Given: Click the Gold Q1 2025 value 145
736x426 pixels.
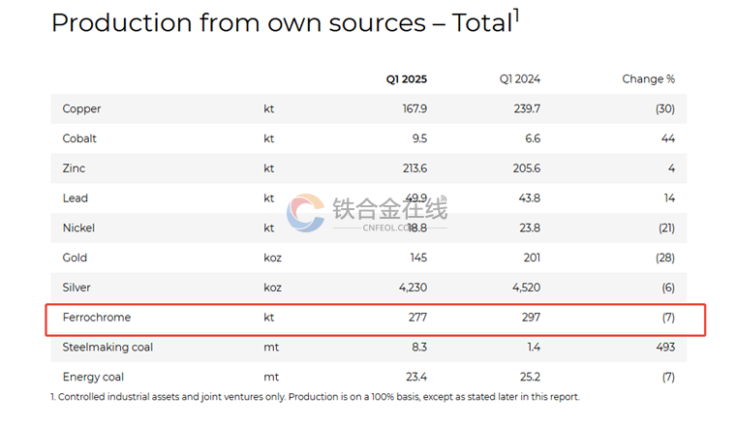Looking at the screenshot, I should pyautogui.click(x=418, y=259).
